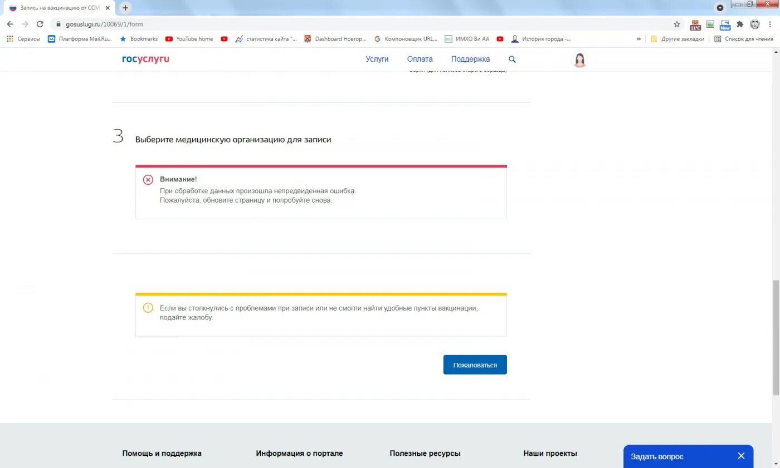This screenshot has height=468, width=780.
Task: Bookmark this page with the star
Action: pyautogui.click(x=677, y=24)
